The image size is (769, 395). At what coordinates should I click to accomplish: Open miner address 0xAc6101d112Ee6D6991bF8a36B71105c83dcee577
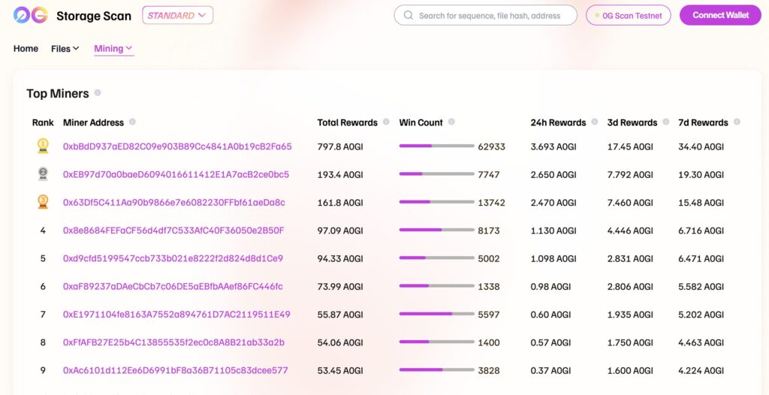click(176, 370)
